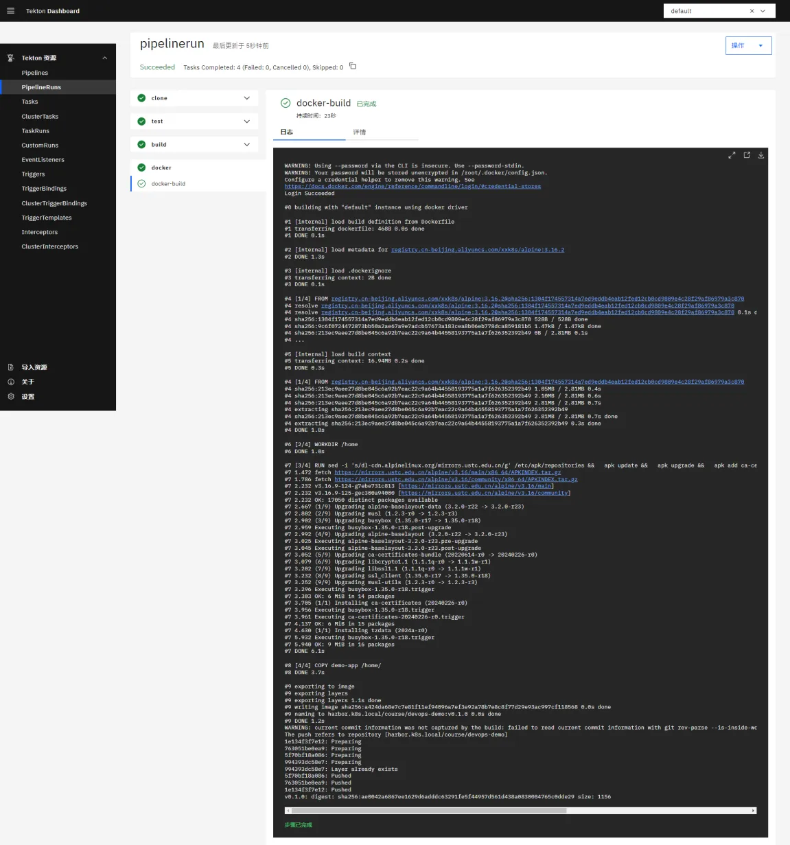Image resolution: width=790 pixels, height=845 pixels.
Task: Clear the default namespace selection
Action: [752, 11]
